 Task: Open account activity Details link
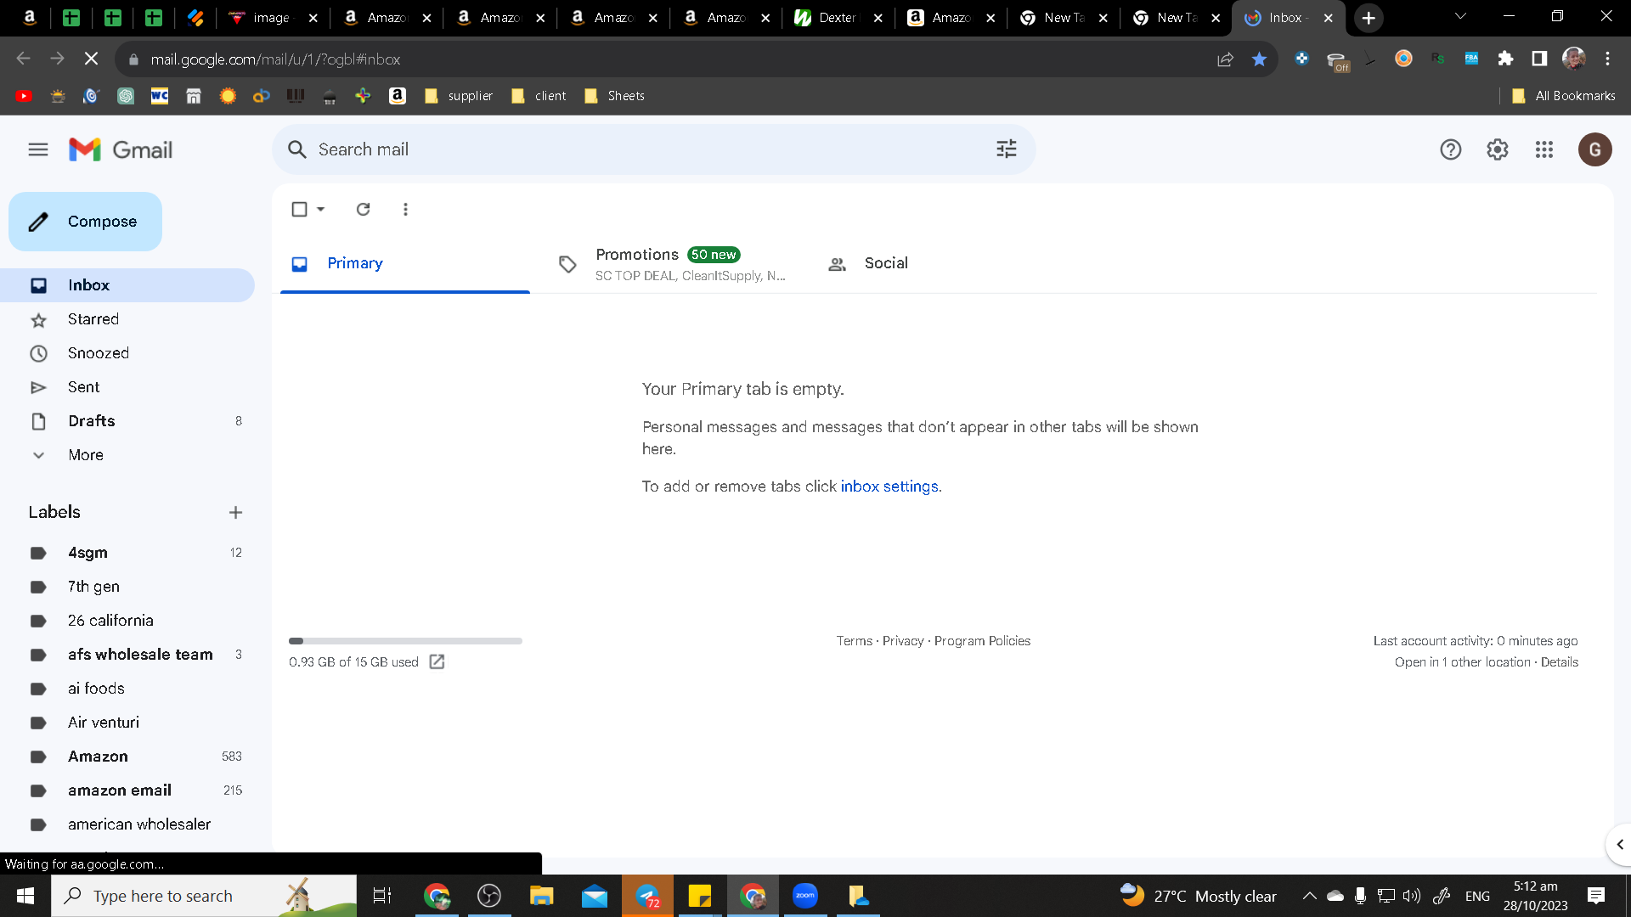click(1560, 662)
